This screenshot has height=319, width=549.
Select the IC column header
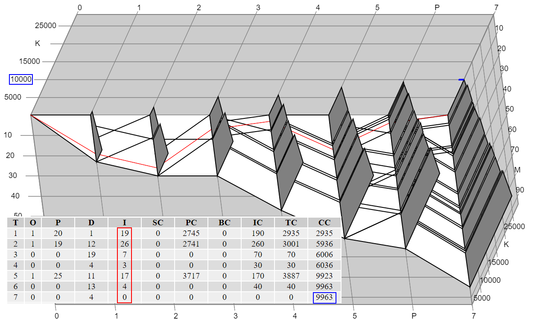(258, 222)
